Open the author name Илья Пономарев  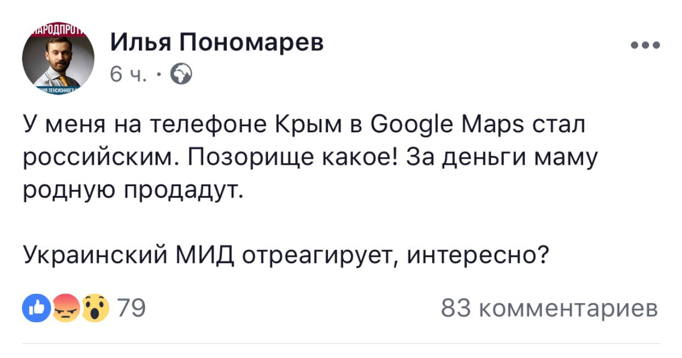point(217,42)
